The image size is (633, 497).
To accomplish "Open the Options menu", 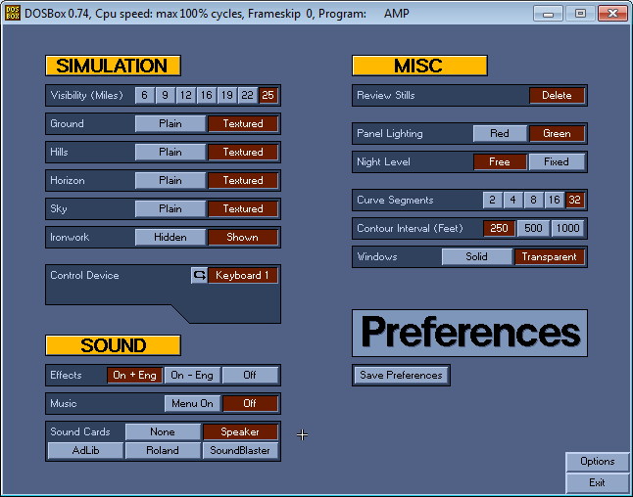I will pos(597,462).
